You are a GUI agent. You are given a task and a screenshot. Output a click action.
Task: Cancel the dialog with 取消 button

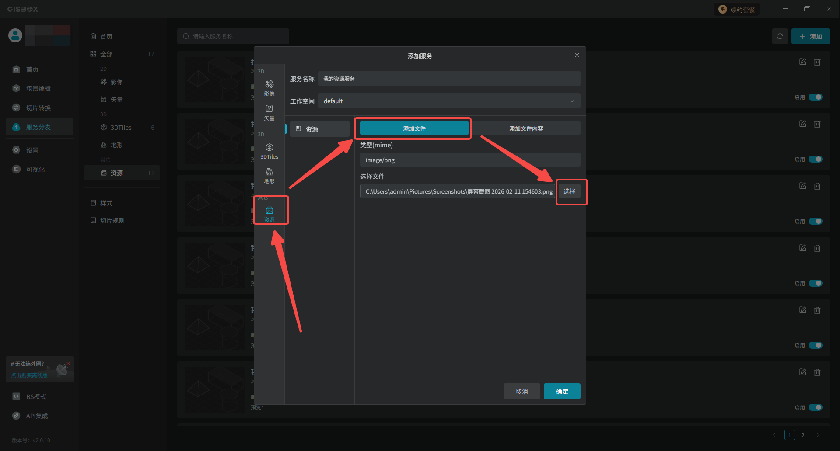[x=521, y=391]
